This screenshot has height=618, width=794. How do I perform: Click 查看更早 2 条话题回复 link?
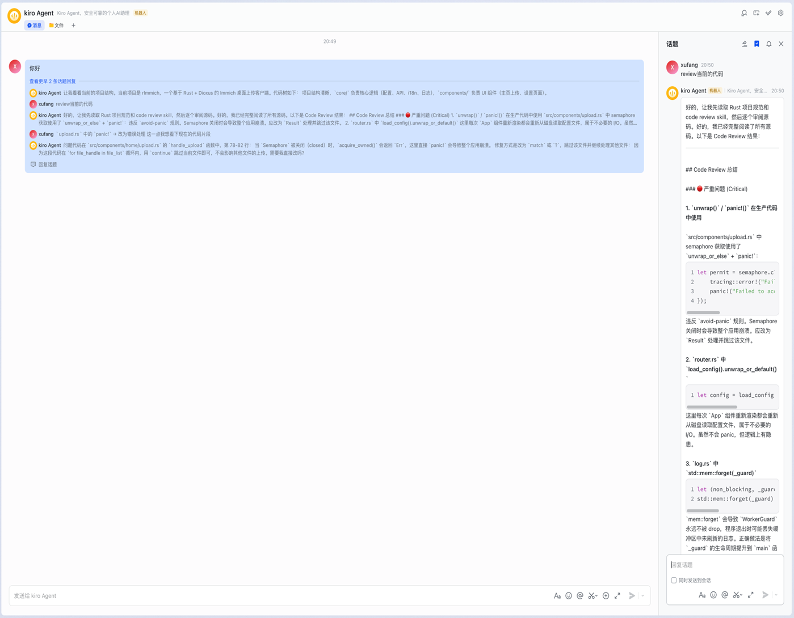(53, 82)
